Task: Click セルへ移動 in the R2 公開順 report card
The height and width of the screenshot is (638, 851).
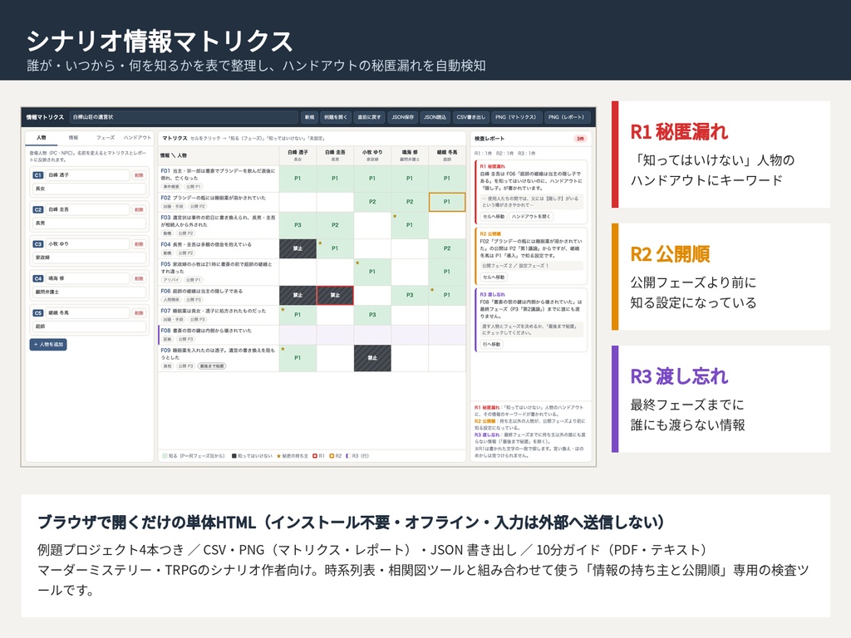Action: (x=494, y=277)
